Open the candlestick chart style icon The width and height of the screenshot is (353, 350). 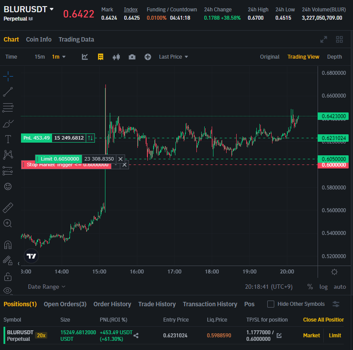click(x=116, y=57)
